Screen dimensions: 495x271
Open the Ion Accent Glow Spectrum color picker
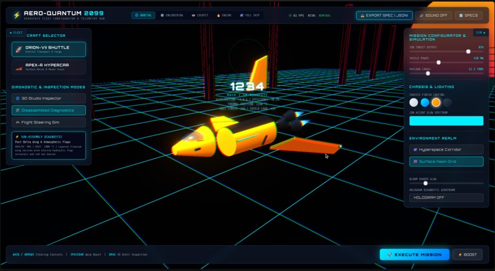446,120
